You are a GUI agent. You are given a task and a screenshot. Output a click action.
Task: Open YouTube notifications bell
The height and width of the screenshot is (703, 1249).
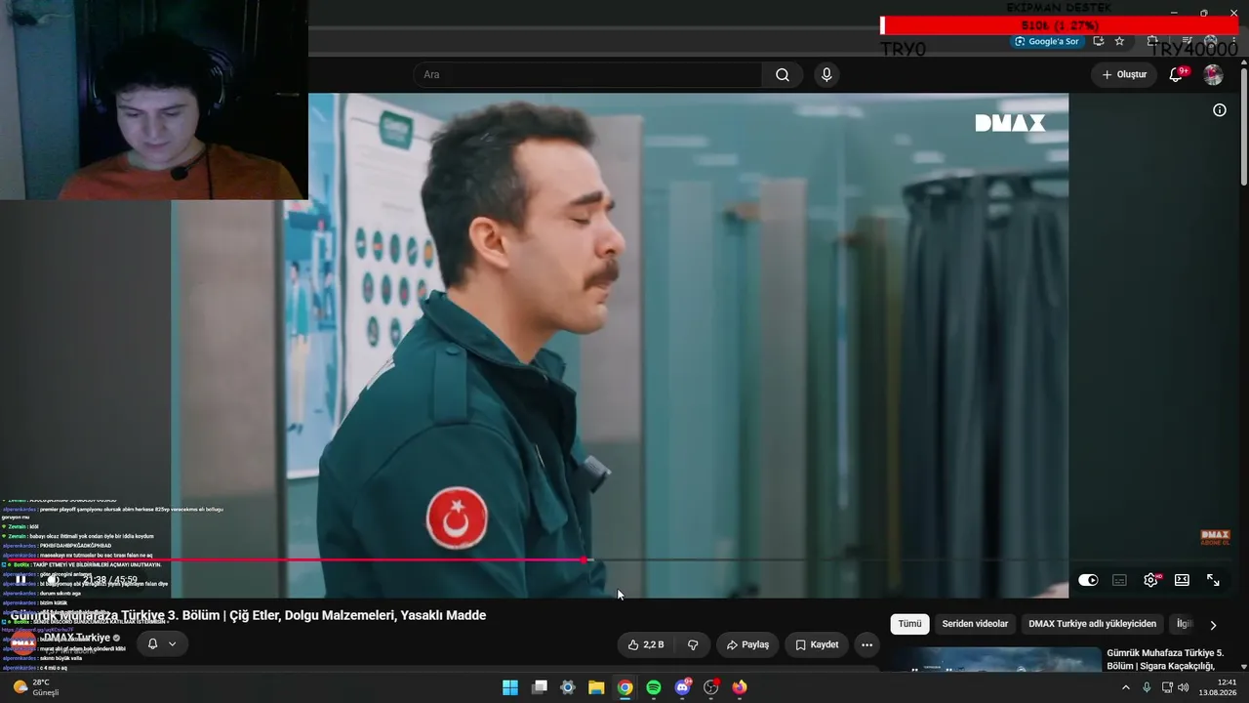[x=1177, y=75]
